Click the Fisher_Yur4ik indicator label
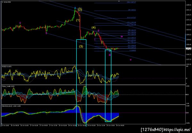Viewport: 192px width, 133px height. click(8, 86)
